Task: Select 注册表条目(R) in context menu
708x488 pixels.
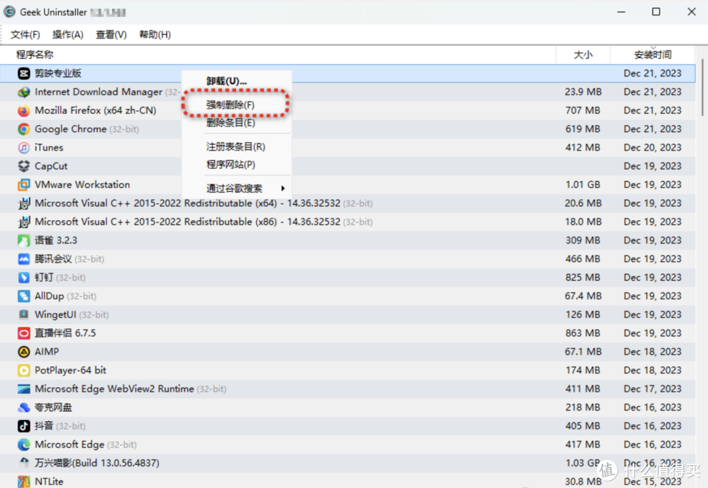Action: 236,147
